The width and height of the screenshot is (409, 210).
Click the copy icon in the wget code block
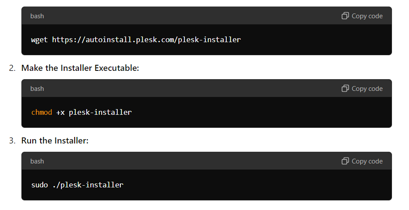[x=345, y=16]
